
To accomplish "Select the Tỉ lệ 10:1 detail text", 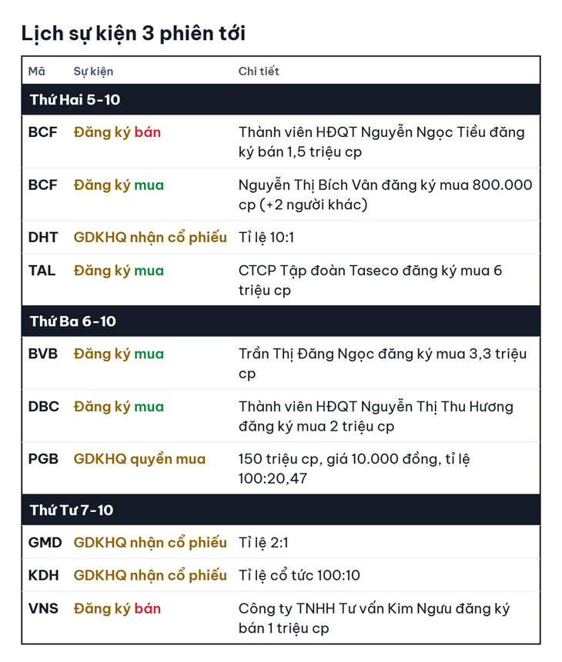I will (266, 238).
